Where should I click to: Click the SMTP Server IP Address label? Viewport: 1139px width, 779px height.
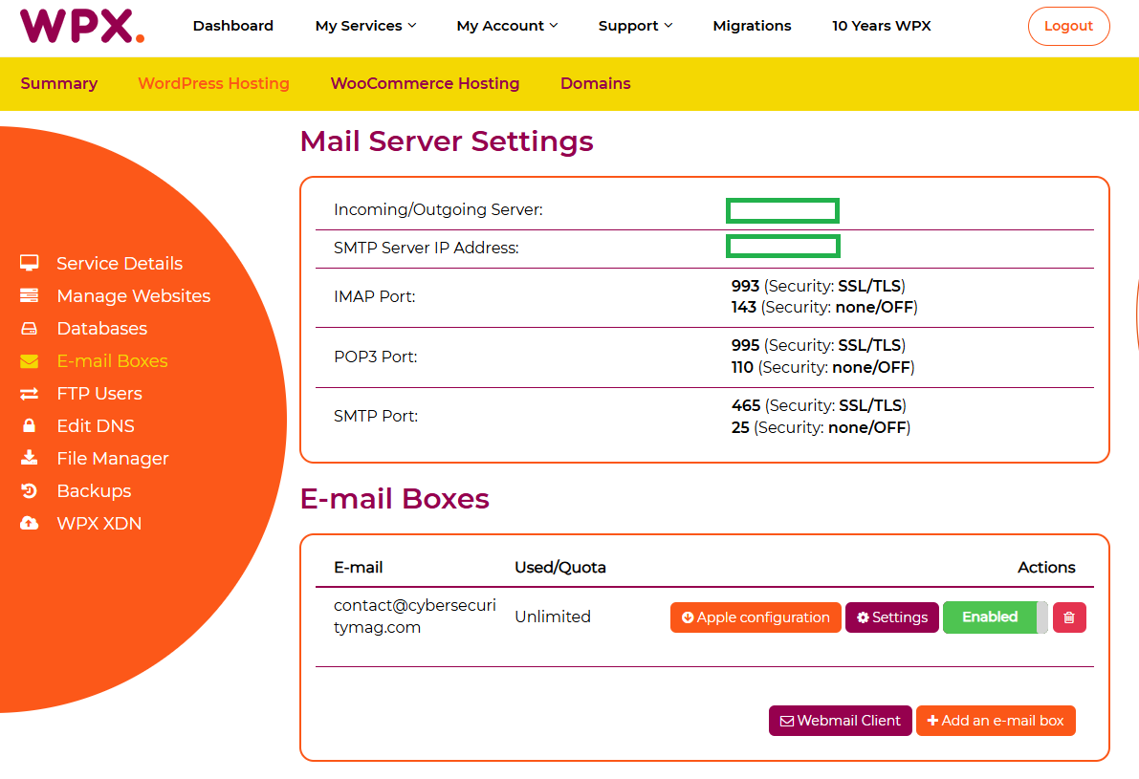[x=426, y=249]
